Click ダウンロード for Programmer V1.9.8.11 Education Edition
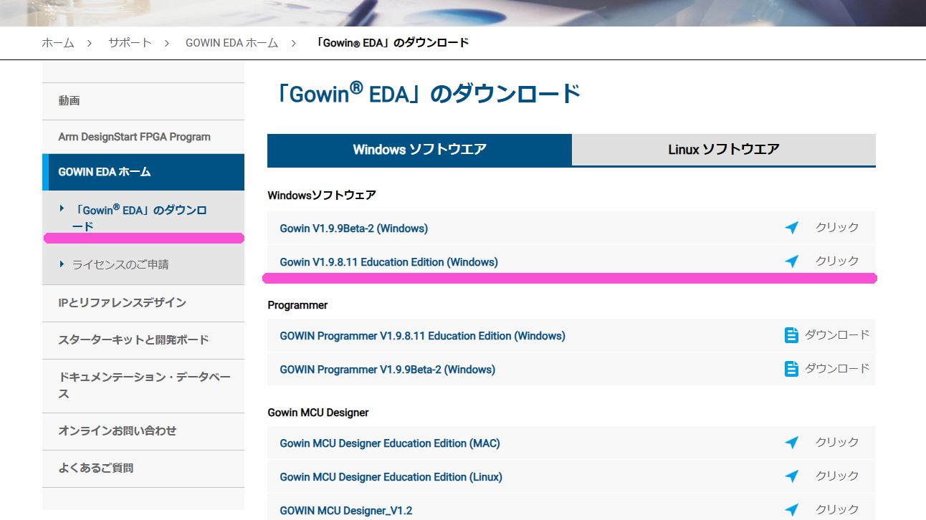 tap(837, 335)
